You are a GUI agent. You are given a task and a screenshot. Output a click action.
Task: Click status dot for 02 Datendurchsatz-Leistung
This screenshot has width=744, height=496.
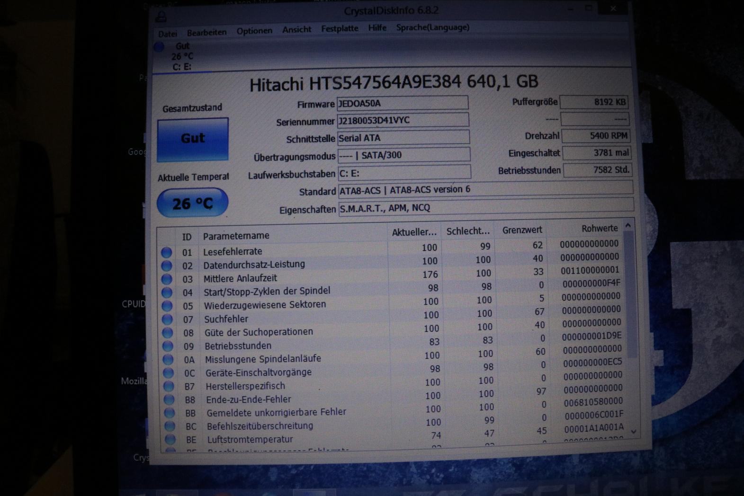(167, 266)
